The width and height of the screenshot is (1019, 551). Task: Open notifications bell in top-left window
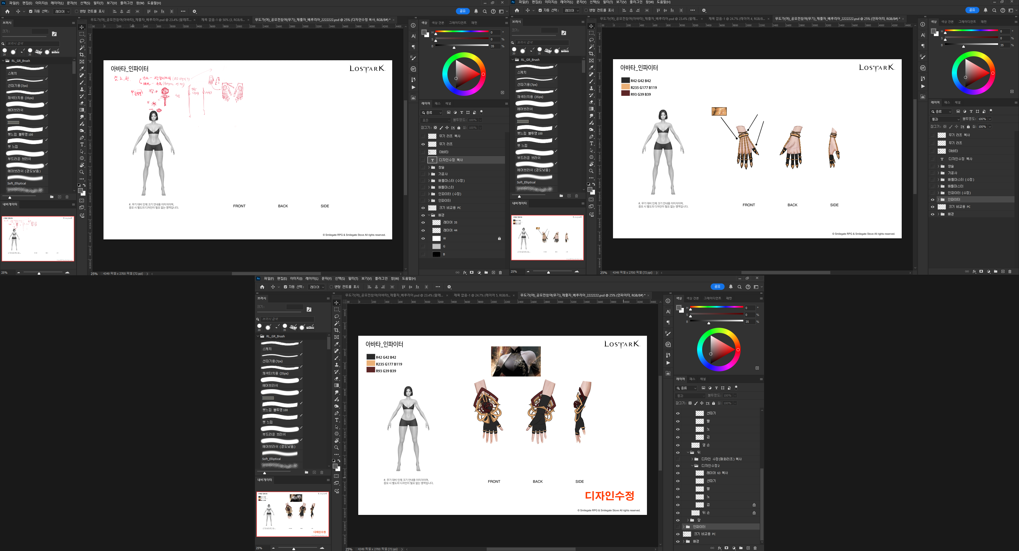pyautogui.click(x=476, y=11)
